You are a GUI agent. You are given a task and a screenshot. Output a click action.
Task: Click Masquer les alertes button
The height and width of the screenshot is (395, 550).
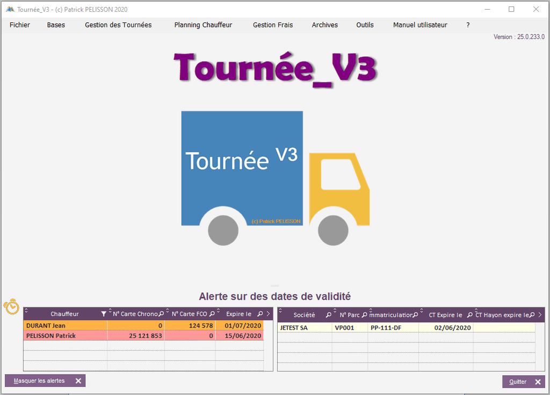[45, 381]
